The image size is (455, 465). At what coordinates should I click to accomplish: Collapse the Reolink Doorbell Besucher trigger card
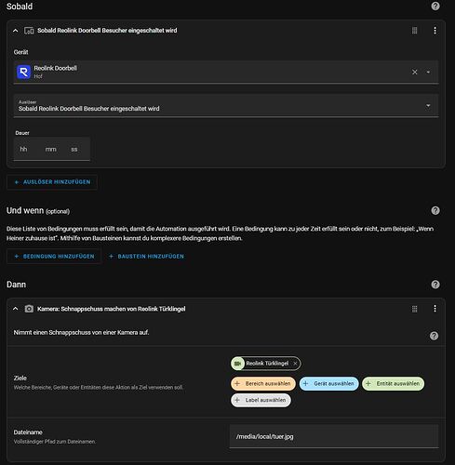pyautogui.click(x=15, y=31)
